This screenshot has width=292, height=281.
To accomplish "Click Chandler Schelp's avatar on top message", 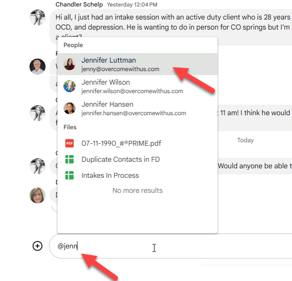I will [37, 18].
